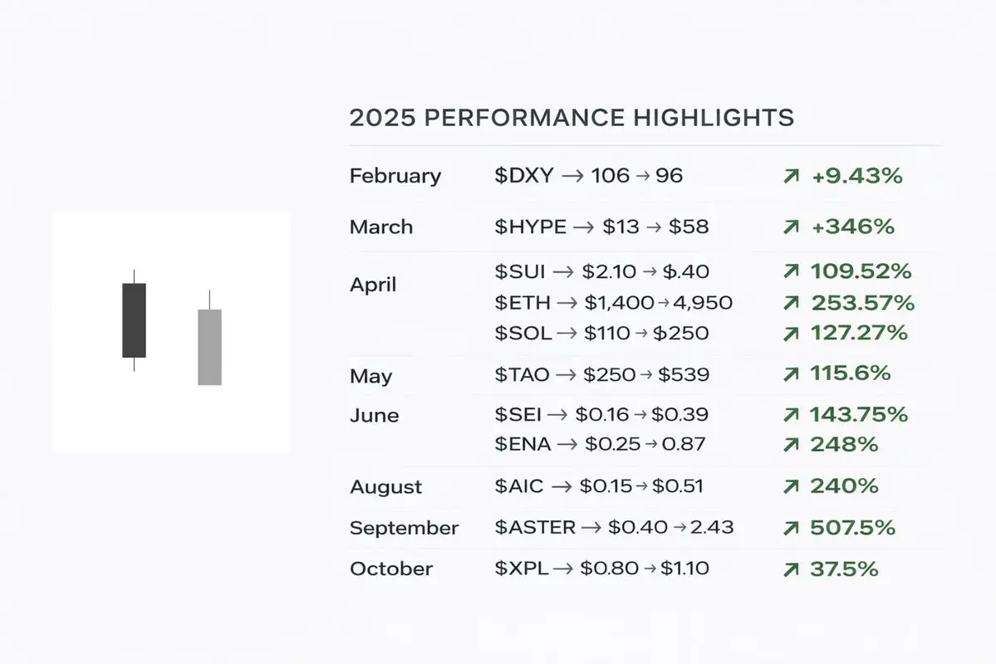Click the arrow icon beside 507.5%
The height and width of the screenshot is (664, 996).
[791, 528]
